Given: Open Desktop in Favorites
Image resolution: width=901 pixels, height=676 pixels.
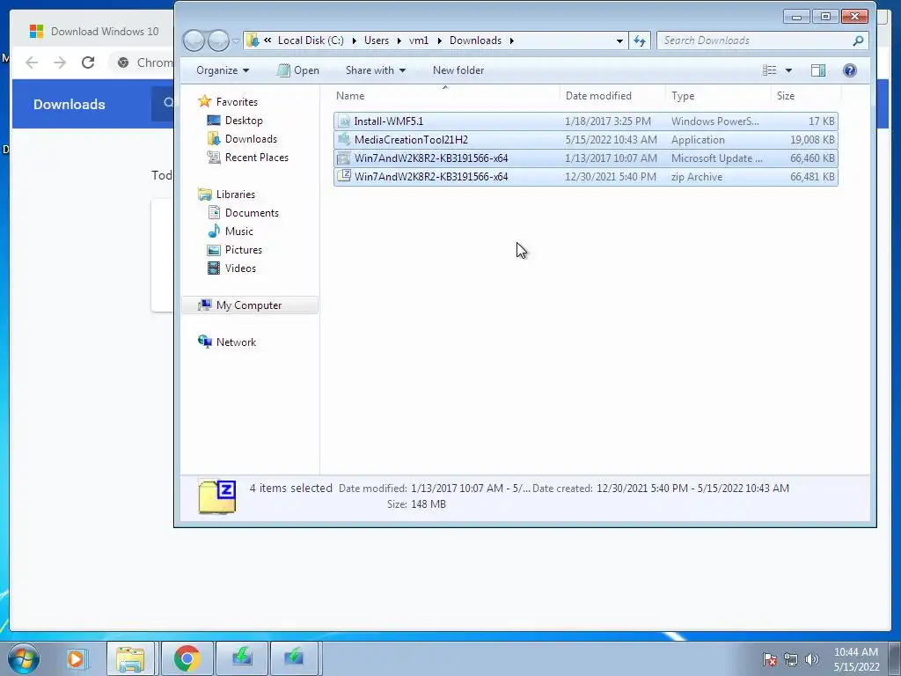Looking at the screenshot, I should (x=244, y=120).
